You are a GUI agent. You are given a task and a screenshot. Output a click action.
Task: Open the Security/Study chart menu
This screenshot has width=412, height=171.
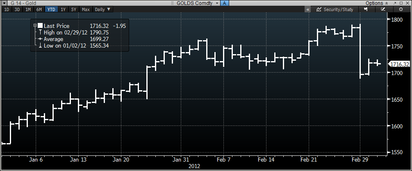335,9
